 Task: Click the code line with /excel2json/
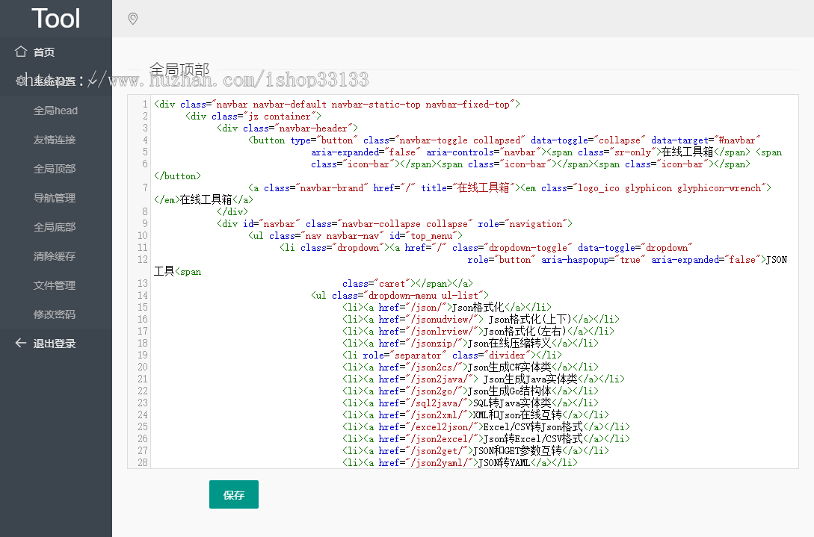pos(486,426)
